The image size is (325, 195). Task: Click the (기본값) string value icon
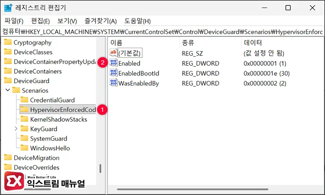[114, 52]
